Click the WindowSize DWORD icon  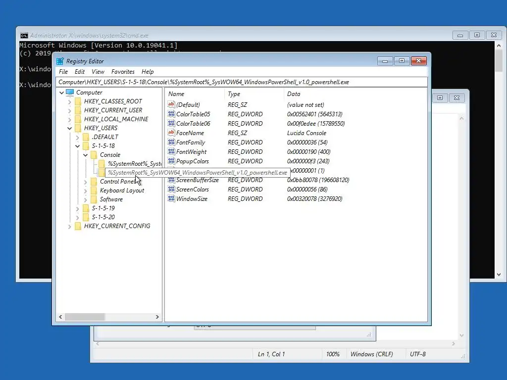tap(171, 198)
